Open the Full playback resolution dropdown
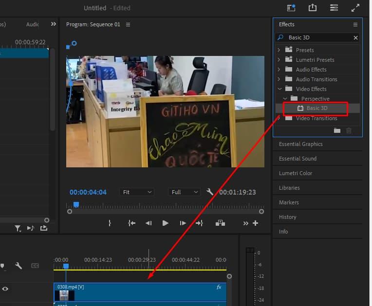 pos(184,192)
